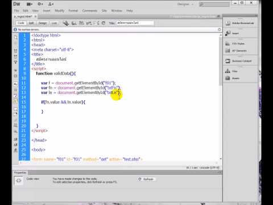Switch to Design view
This screenshot has width=273, height=205.
tap(43, 23)
